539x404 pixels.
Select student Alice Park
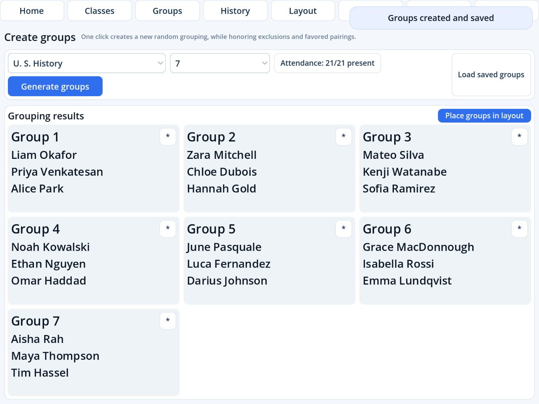tap(37, 189)
